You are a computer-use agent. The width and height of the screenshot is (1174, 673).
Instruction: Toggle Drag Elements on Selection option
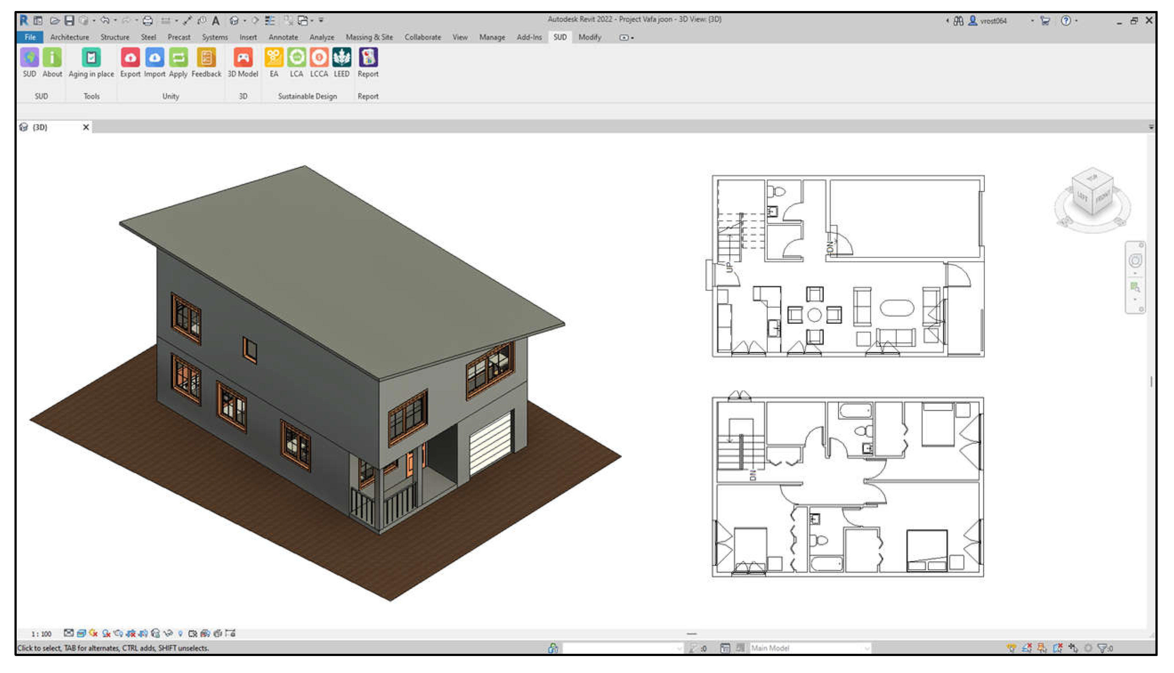click(1073, 648)
